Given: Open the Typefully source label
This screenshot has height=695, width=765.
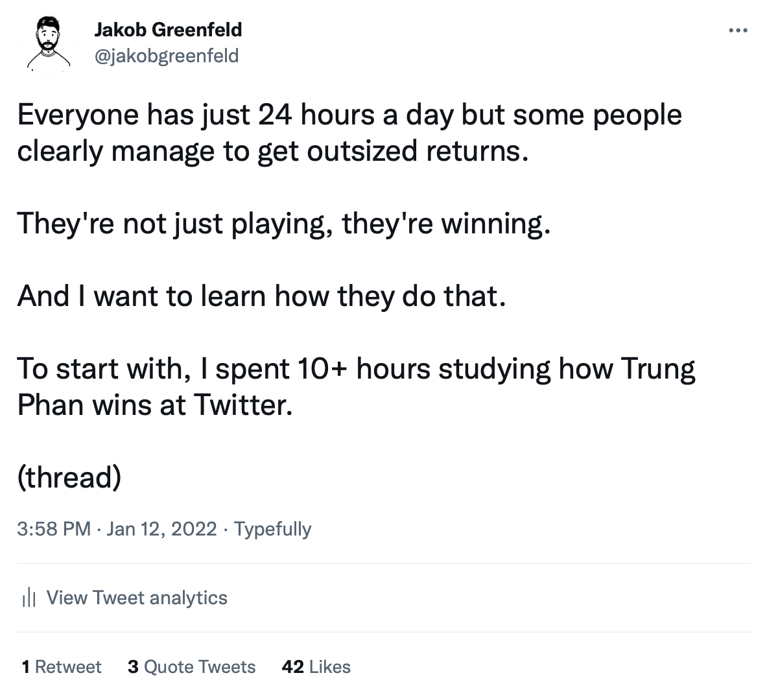Looking at the screenshot, I should [x=272, y=529].
